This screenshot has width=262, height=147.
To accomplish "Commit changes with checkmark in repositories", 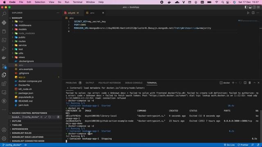I will coord(45,117).
